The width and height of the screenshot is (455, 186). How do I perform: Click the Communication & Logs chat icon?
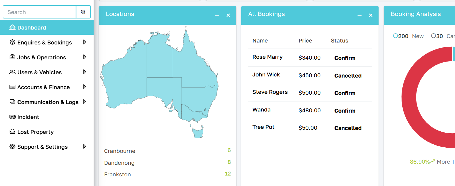[x=12, y=102]
